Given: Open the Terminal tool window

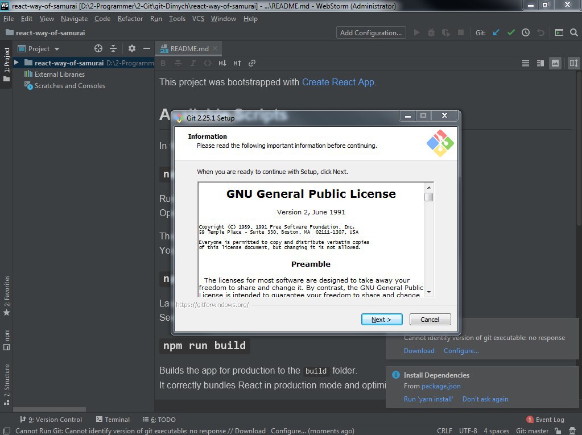Looking at the screenshot, I should [x=113, y=420].
